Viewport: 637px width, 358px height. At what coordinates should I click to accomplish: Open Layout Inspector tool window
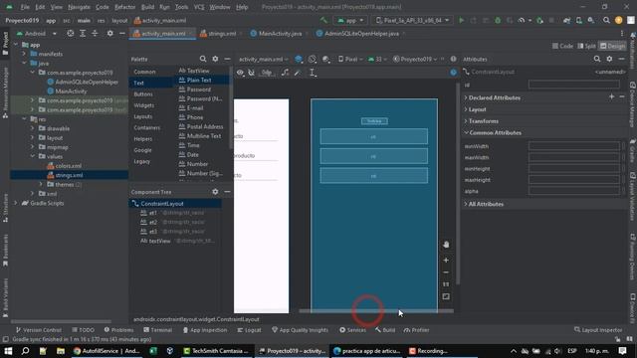tap(598, 330)
